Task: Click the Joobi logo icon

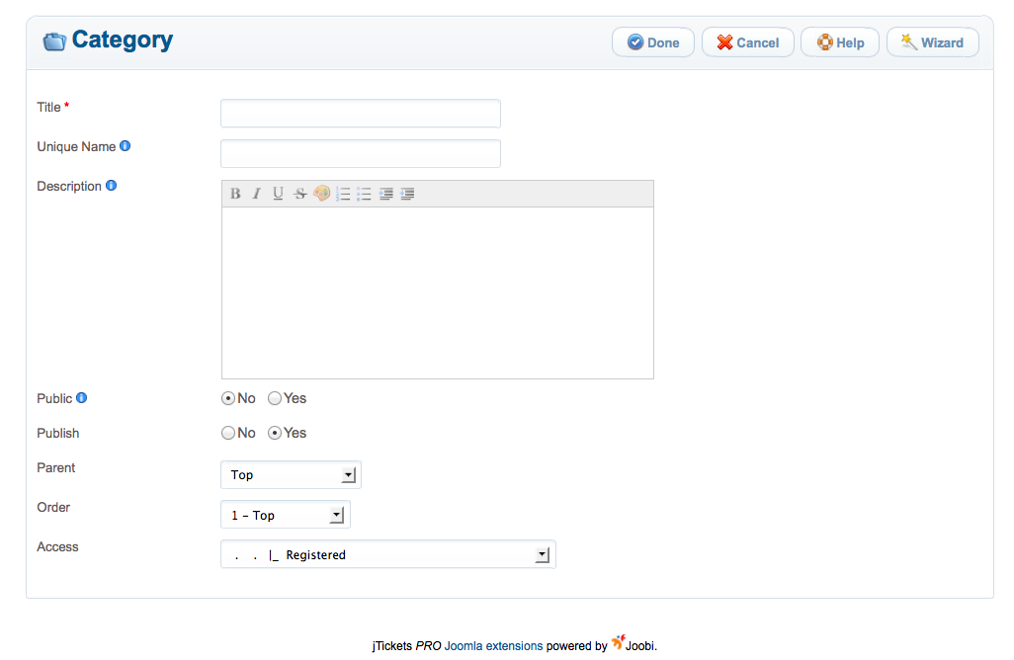Action: 619,642
